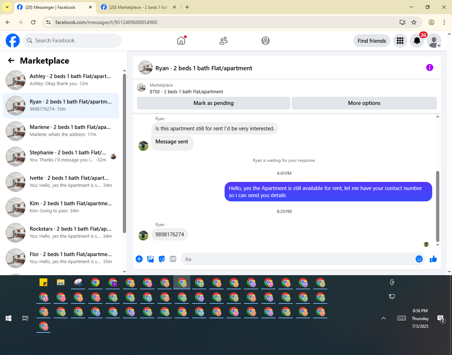452x355 pixels.
Task: Navigate back in the browser
Action: pos(8,22)
